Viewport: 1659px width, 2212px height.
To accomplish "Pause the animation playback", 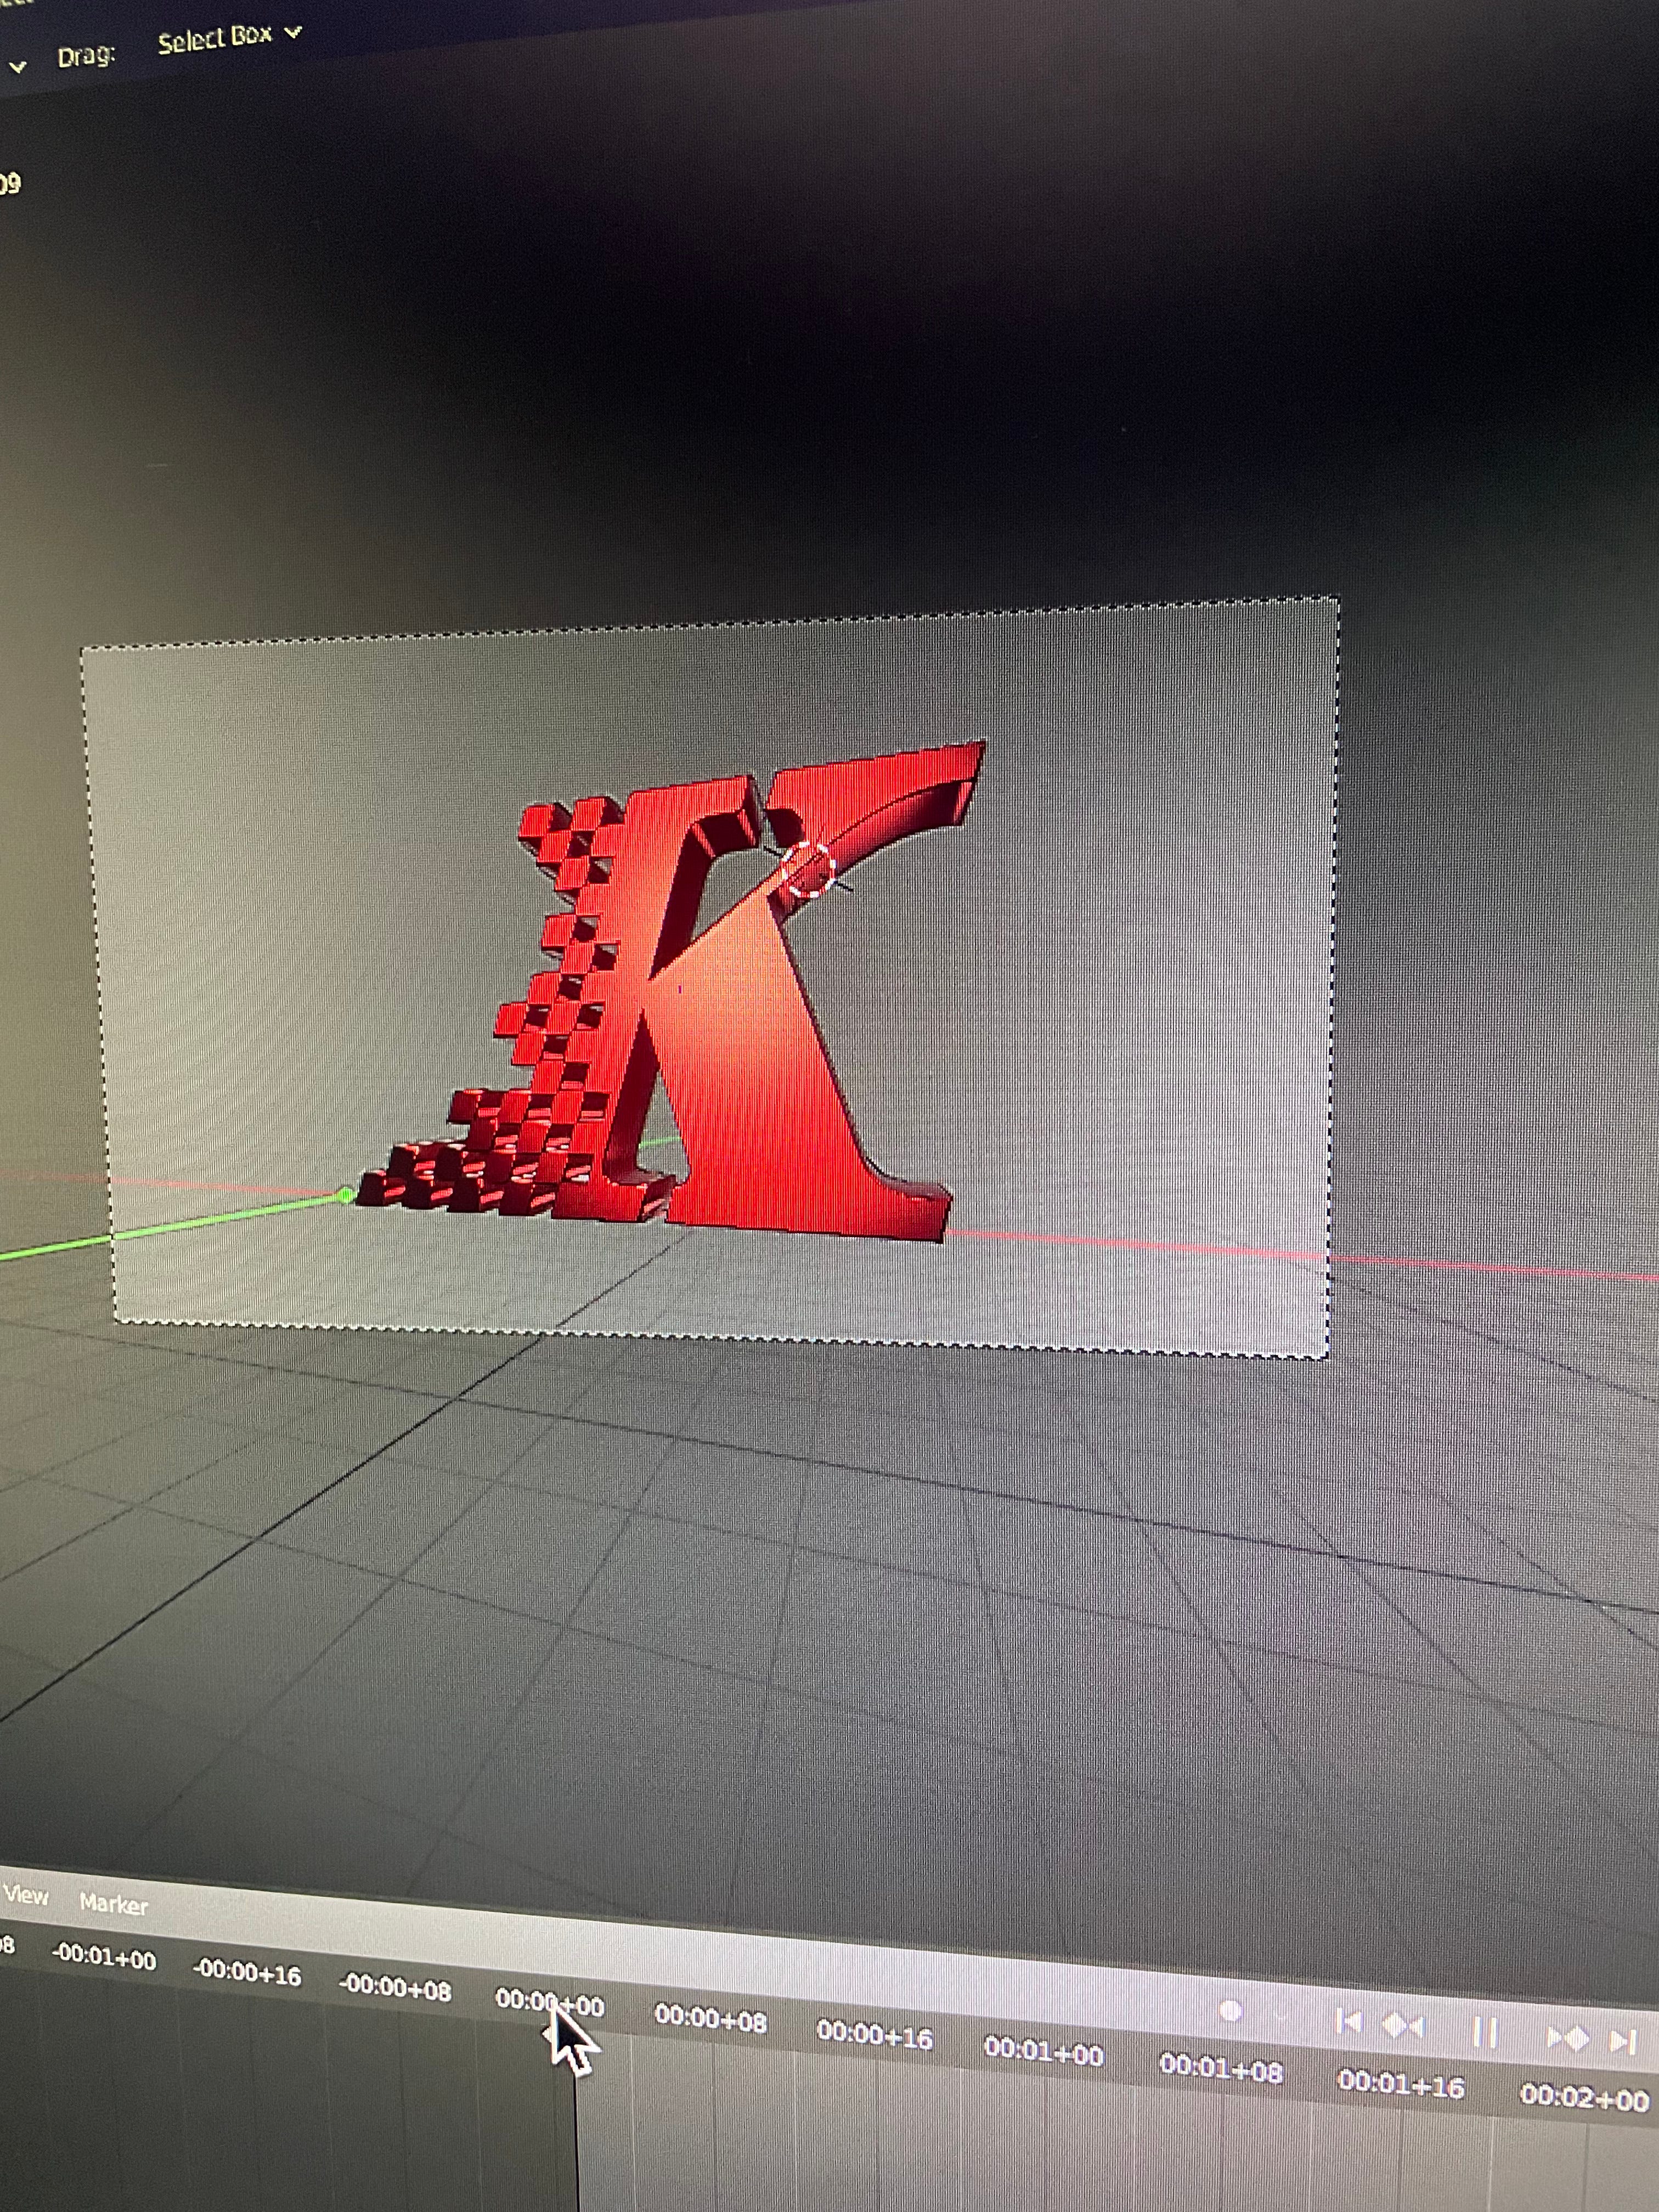I will (1485, 2032).
